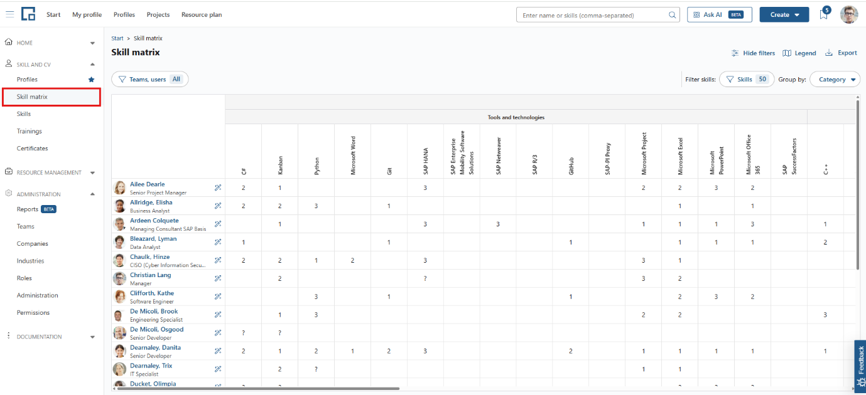This screenshot has width=866, height=395.
Task: Open the hamburger menu icon
Action: [10, 14]
